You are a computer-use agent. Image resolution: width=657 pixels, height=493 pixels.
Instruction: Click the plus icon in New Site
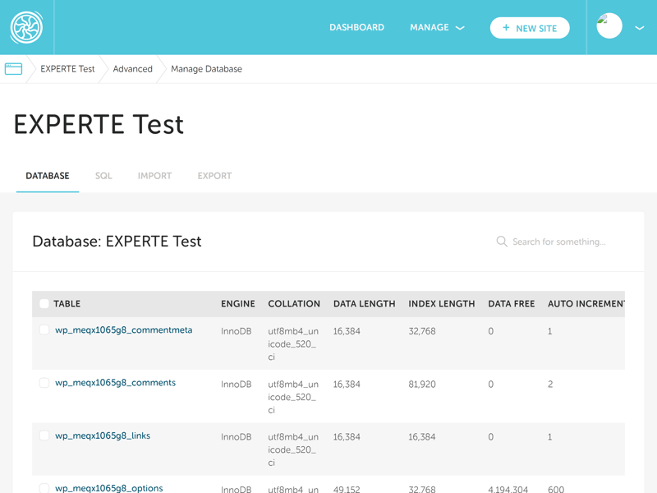506,28
